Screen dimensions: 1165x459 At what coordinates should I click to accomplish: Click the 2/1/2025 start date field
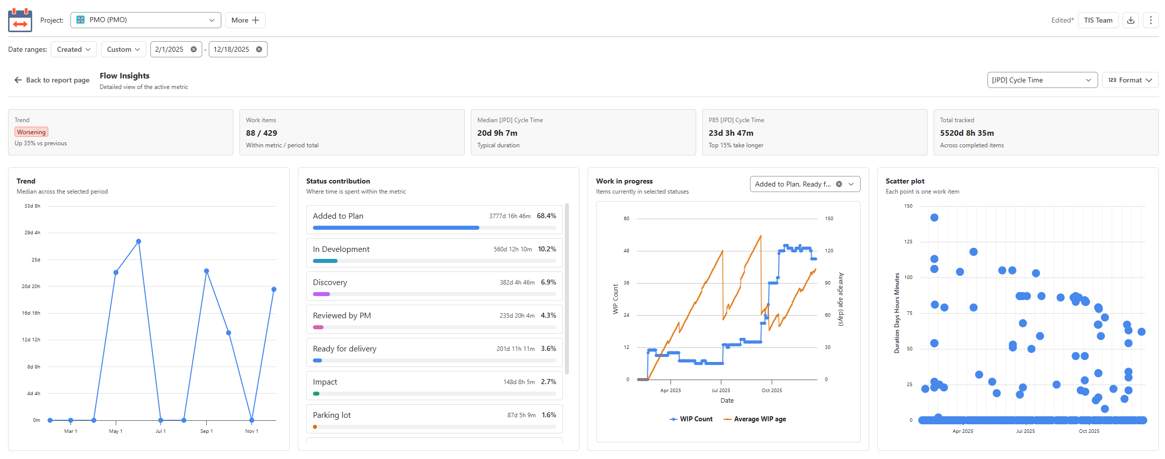(176, 49)
